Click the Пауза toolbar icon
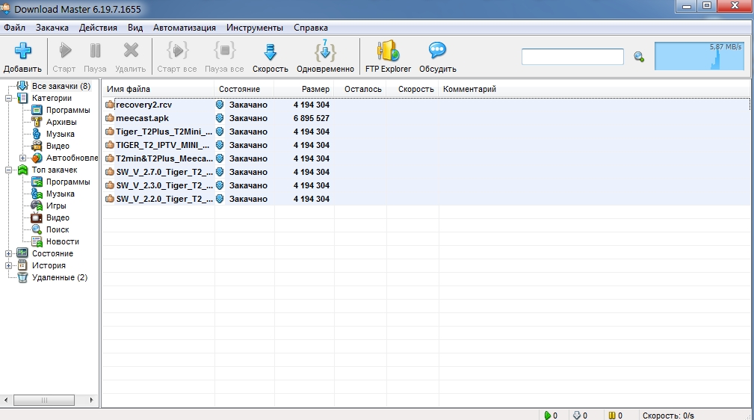The image size is (754, 420). [x=95, y=51]
